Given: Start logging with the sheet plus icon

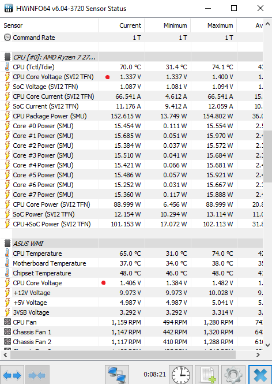Looking at the screenshot, I should click(207, 375).
